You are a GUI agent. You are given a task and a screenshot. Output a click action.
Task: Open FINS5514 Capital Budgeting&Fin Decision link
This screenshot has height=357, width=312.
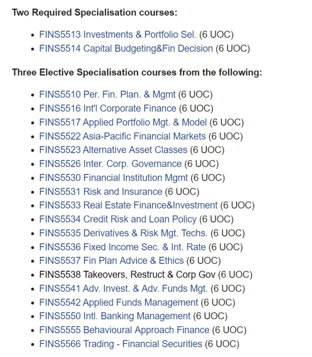pyautogui.click(x=126, y=49)
